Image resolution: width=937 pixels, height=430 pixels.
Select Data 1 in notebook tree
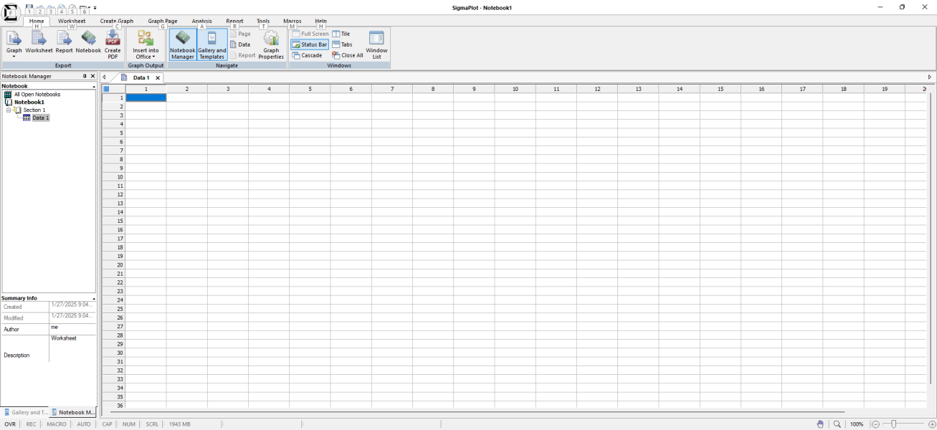click(x=41, y=118)
